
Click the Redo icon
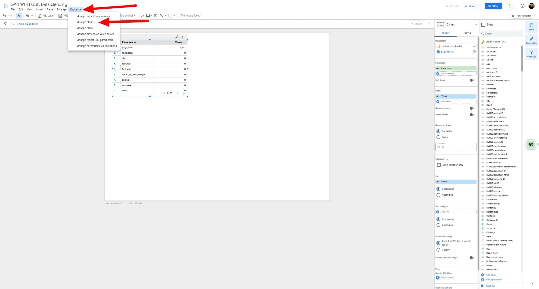[x=10, y=16]
